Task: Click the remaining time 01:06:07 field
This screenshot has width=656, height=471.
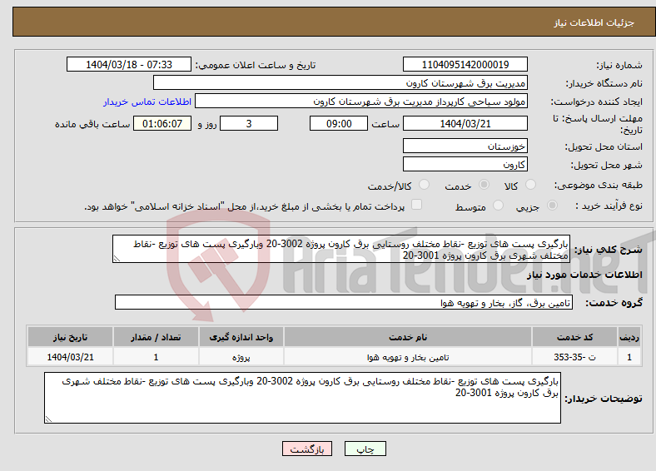Action: point(162,123)
